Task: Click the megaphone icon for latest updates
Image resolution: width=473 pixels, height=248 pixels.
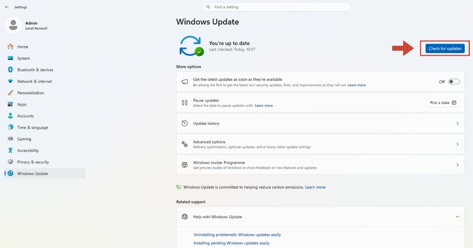Action: (184, 81)
